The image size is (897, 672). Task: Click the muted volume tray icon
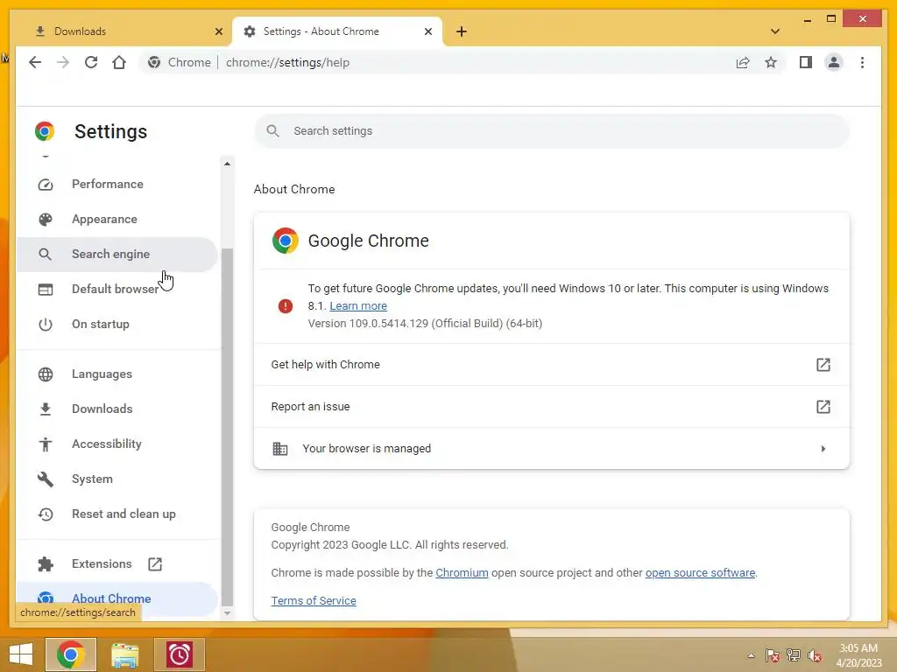[815, 655]
